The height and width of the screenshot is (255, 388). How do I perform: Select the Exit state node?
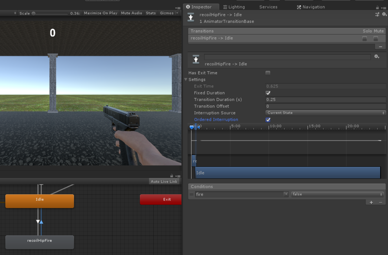pyautogui.click(x=160, y=199)
